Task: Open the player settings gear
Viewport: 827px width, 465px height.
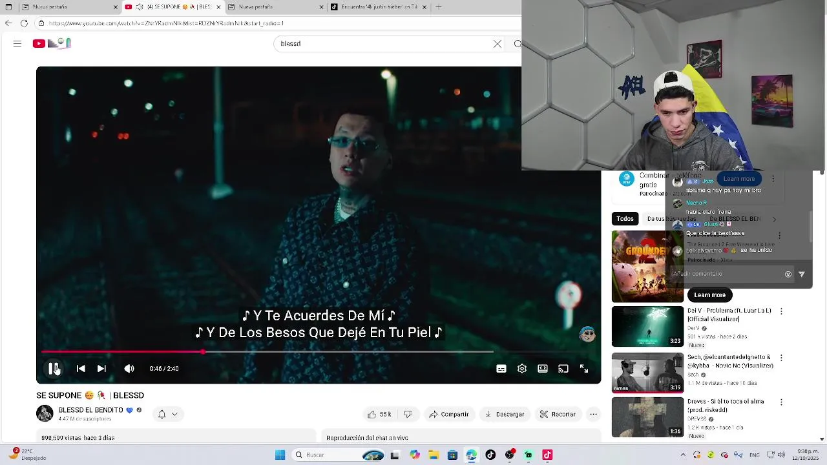Action: [x=522, y=369]
